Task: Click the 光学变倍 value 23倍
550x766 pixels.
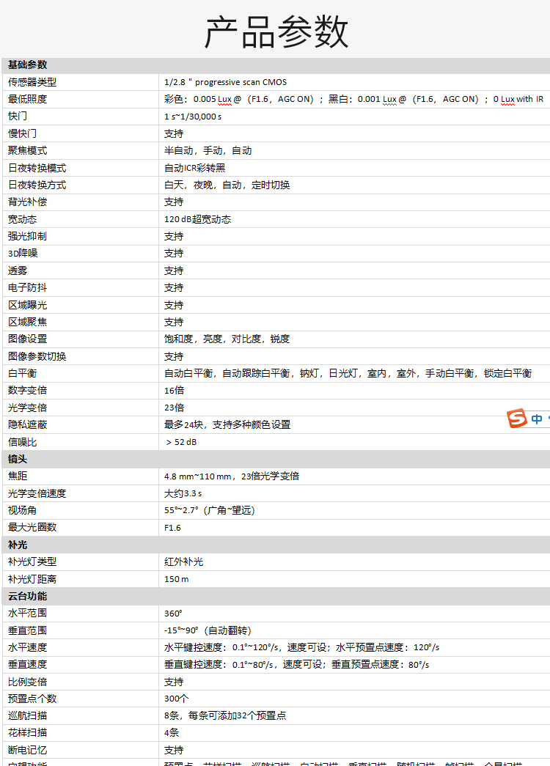Action: click(174, 408)
